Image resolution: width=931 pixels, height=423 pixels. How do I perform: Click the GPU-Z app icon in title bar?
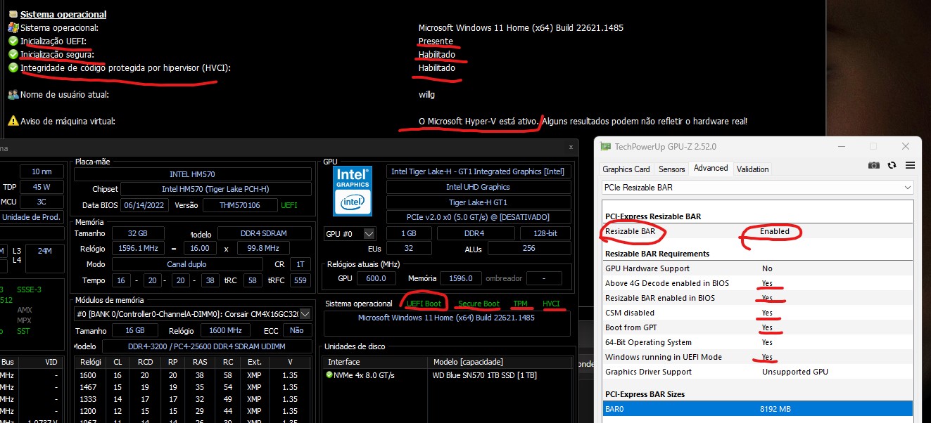coord(605,146)
